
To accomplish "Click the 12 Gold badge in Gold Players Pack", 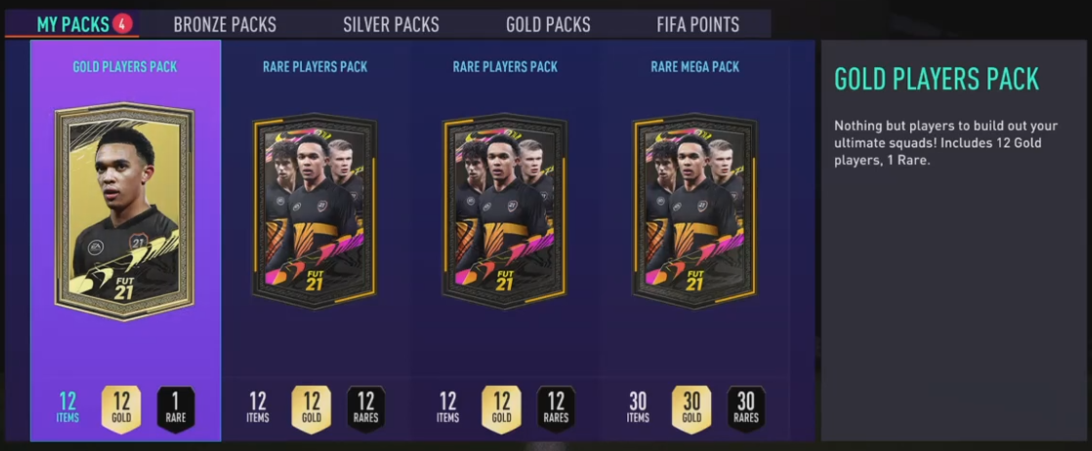I will tap(121, 409).
